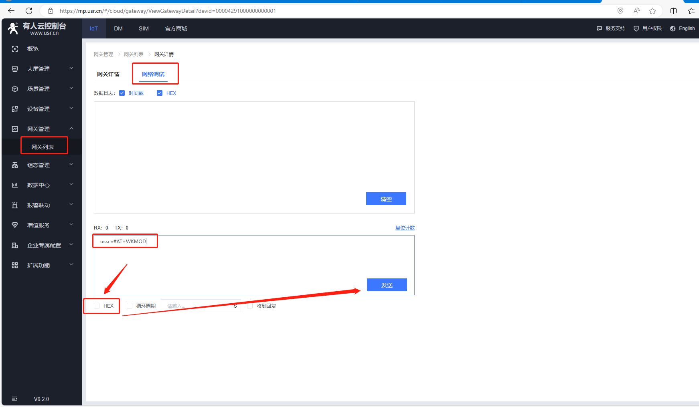This screenshot has height=407, width=699.
Task: Open read aloud icon in address bar
Action: [x=636, y=11]
